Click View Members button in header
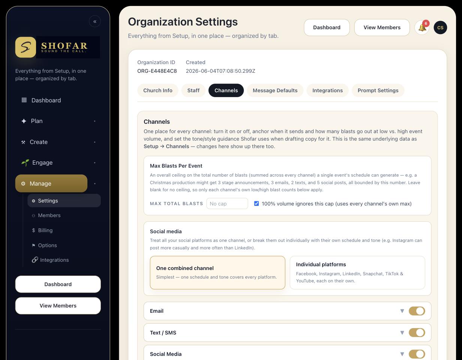 [x=382, y=28]
